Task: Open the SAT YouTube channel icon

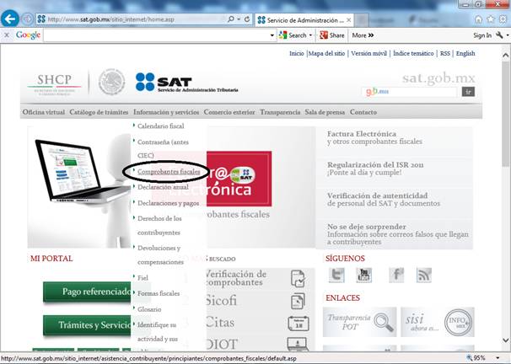Action: pyautogui.click(x=363, y=275)
